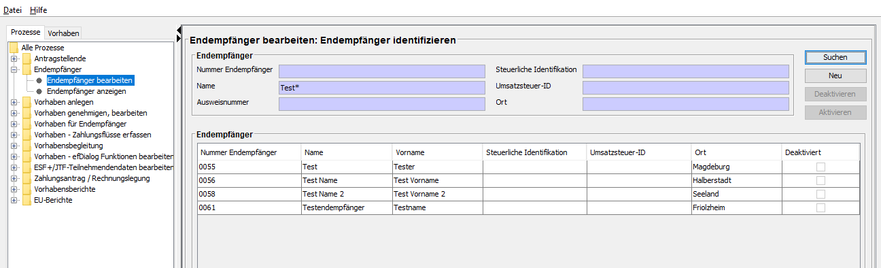Click the Vorhabensberichte folder icon
The height and width of the screenshot is (268, 881).
(x=27, y=189)
